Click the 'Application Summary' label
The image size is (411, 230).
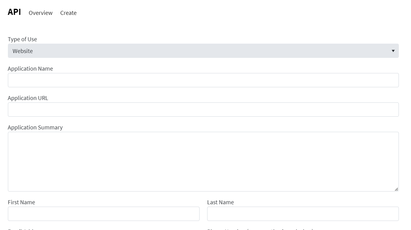point(35,128)
